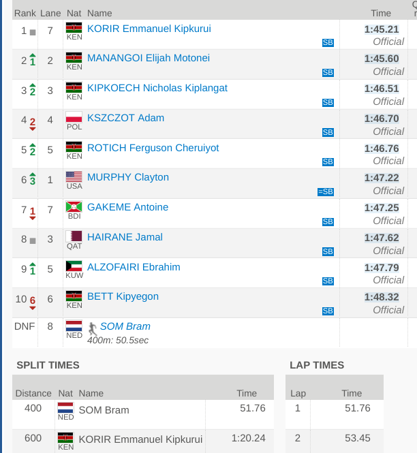Click the USA flag beside MURPHY Clayton

click(74, 176)
